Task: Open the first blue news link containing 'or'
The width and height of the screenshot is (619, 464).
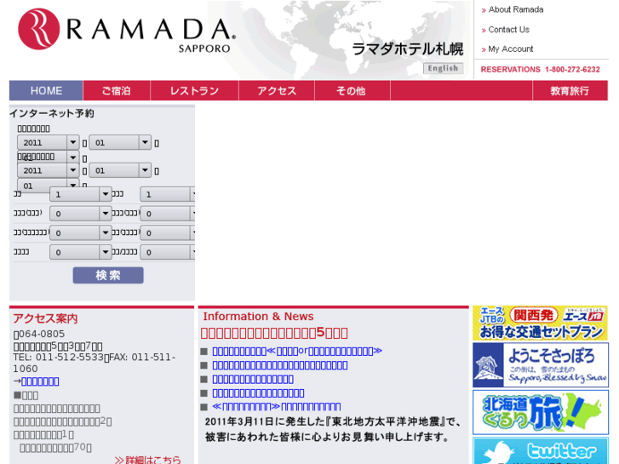Action: (297, 351)
